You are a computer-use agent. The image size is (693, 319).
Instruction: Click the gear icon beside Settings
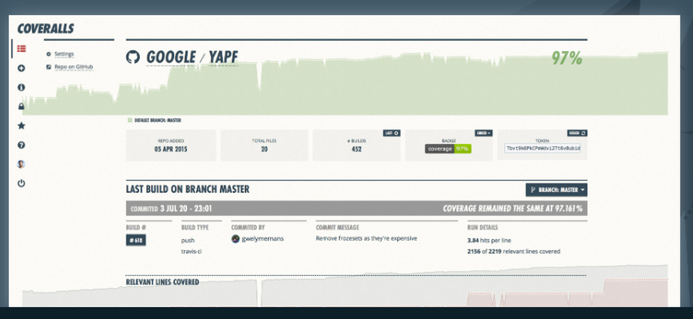49,54
